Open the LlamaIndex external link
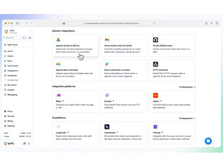Image resolution: width=223 pixels, height=167 pixels. (x=111, y=133)
